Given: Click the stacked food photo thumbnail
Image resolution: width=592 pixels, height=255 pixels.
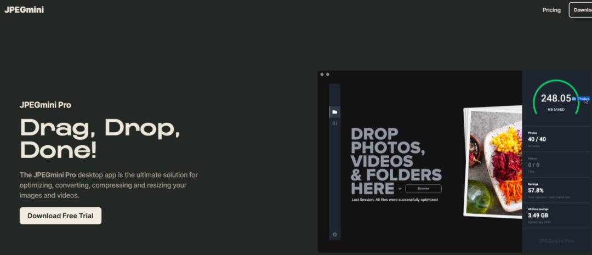Looking at the screenshot, I should pos(493,162).
